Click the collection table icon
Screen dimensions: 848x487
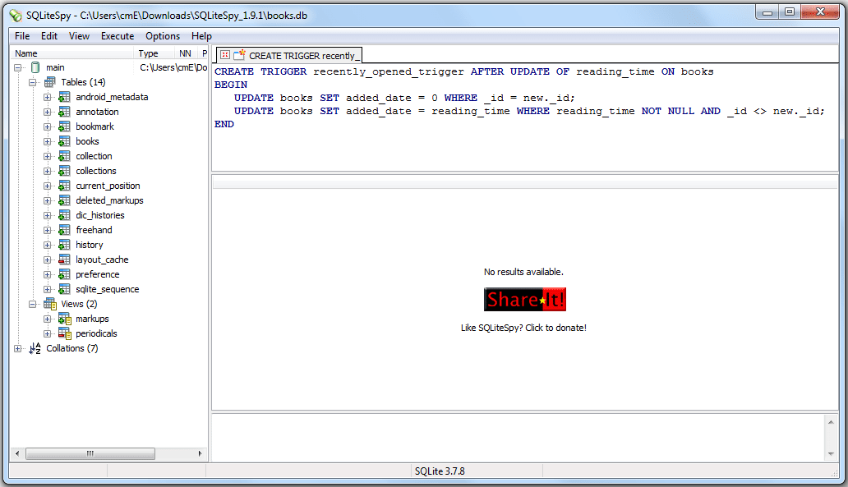(64, 156)
